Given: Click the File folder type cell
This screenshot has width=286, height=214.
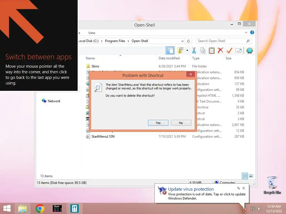Looking at the screenshot, I should tap(199, 66).
